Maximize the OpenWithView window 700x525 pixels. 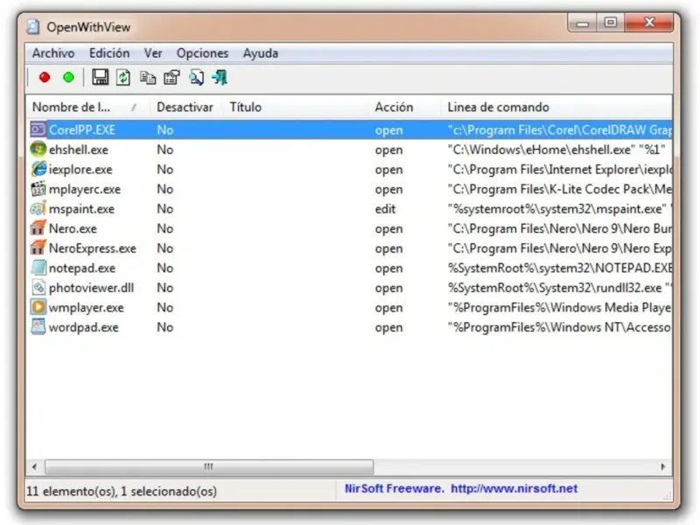point(610,23)
